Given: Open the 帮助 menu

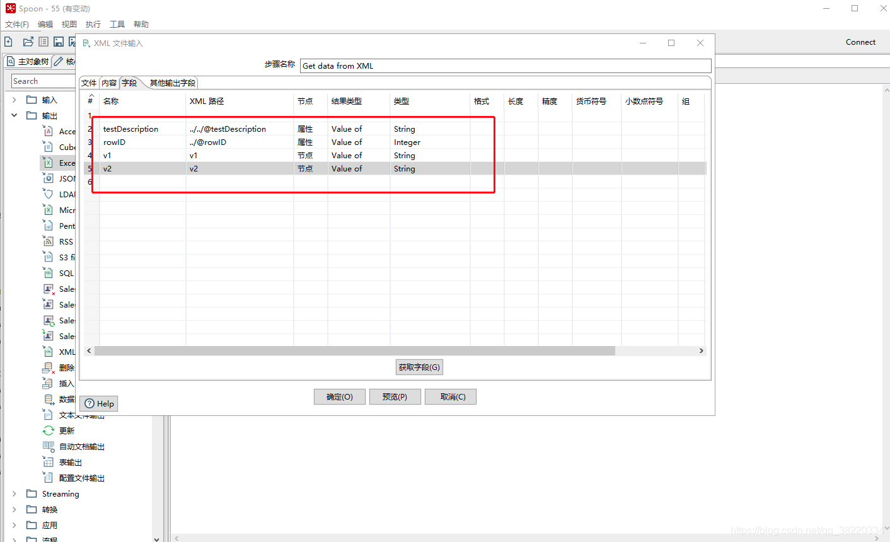Looking at the screenshot, I should (141, 24).
